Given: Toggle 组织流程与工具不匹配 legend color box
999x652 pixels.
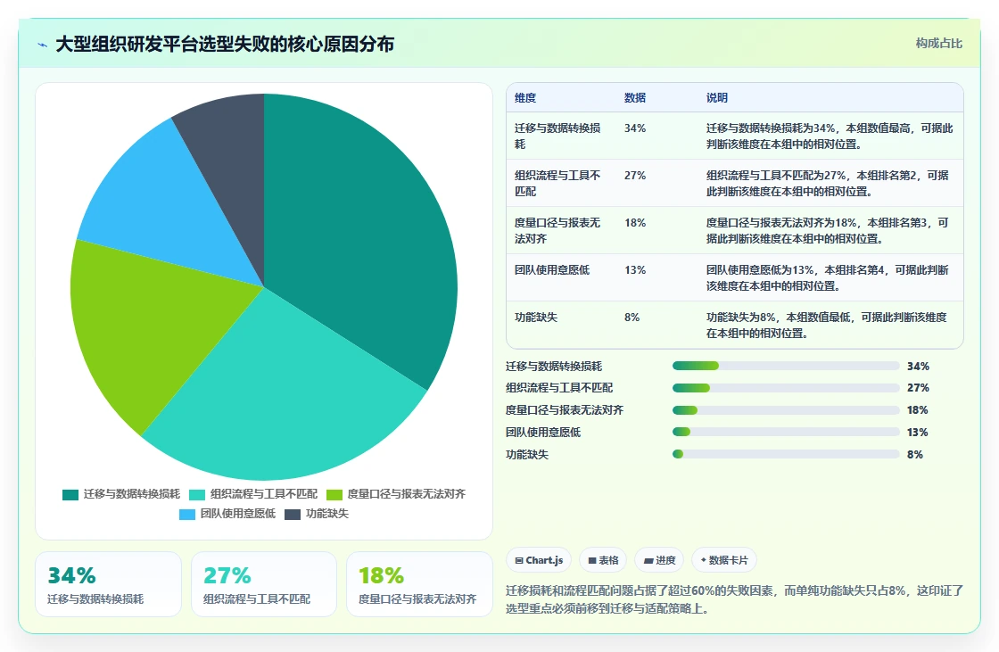Looking at the screenshot, I should tap(197, 495).
